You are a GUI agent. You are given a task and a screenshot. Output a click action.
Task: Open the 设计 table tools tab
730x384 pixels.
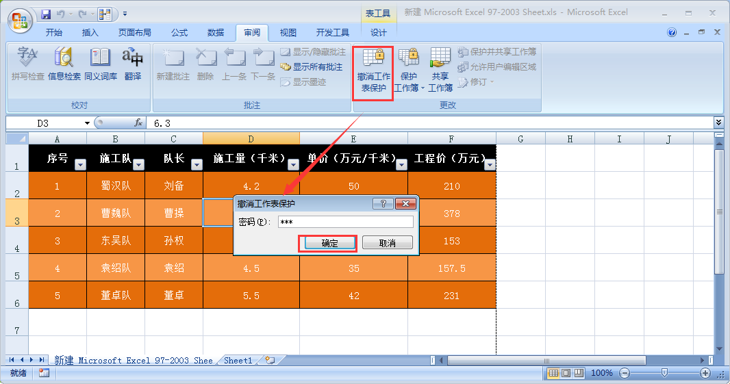(378, 33)
